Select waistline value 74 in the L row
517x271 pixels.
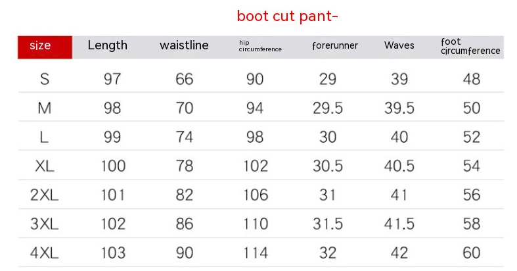[185, 137]
